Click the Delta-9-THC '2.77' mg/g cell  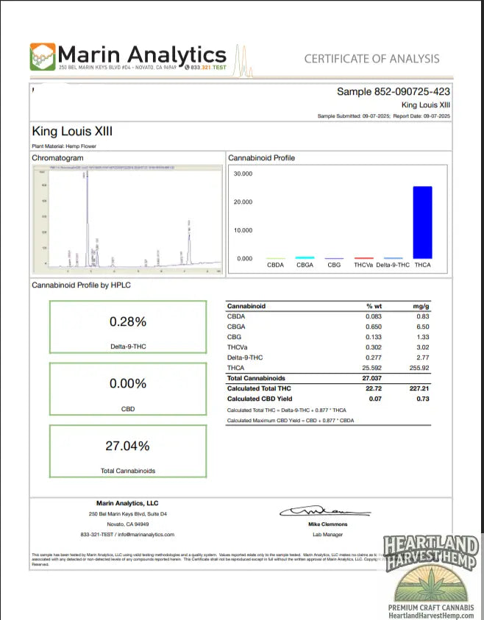(423, 357)
